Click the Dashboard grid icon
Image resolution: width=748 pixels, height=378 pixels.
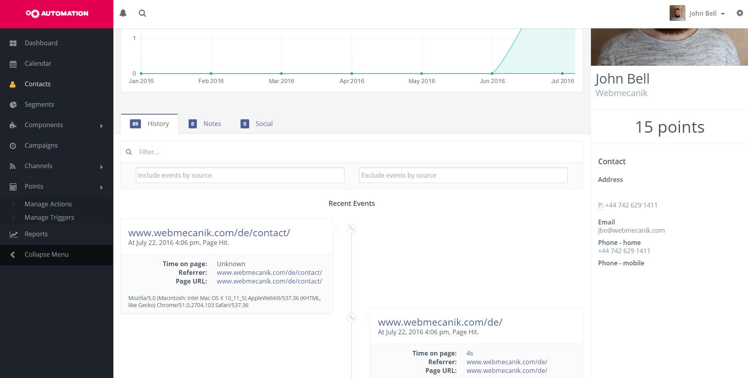point(13,43)
